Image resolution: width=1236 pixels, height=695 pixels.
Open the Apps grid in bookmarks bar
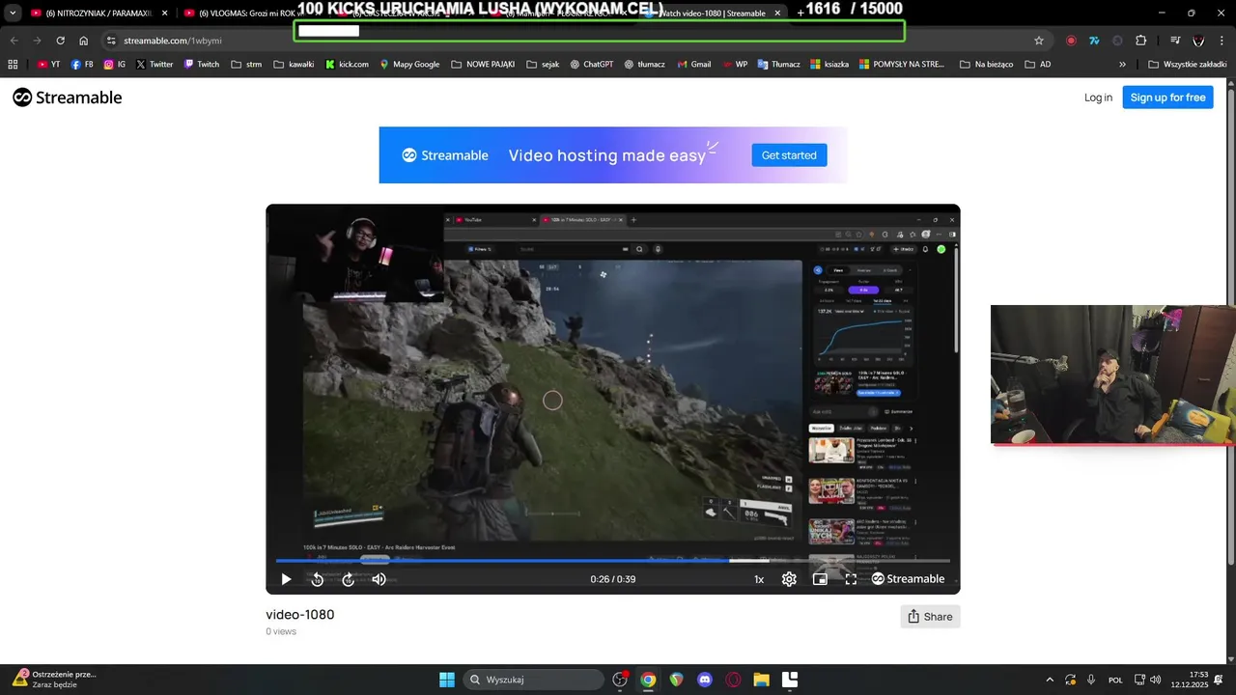click(13, 65)
